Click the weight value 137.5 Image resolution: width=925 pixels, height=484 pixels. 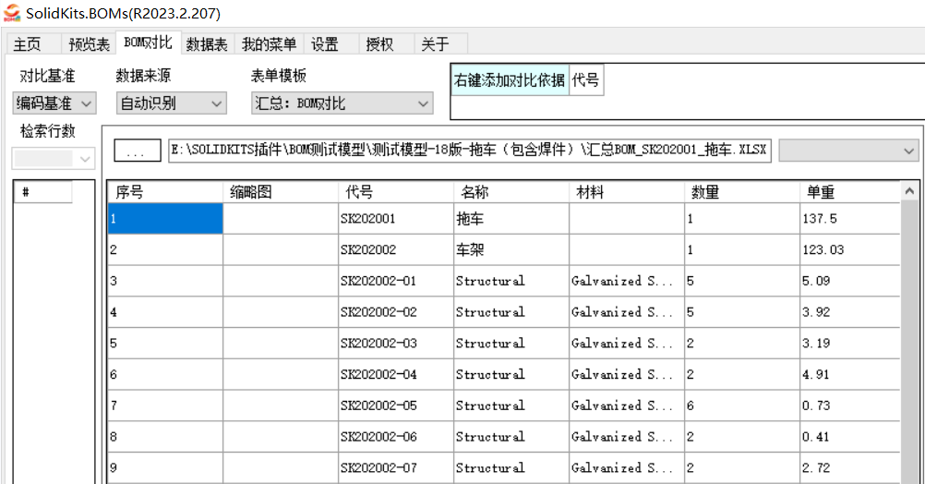[850, 218]
